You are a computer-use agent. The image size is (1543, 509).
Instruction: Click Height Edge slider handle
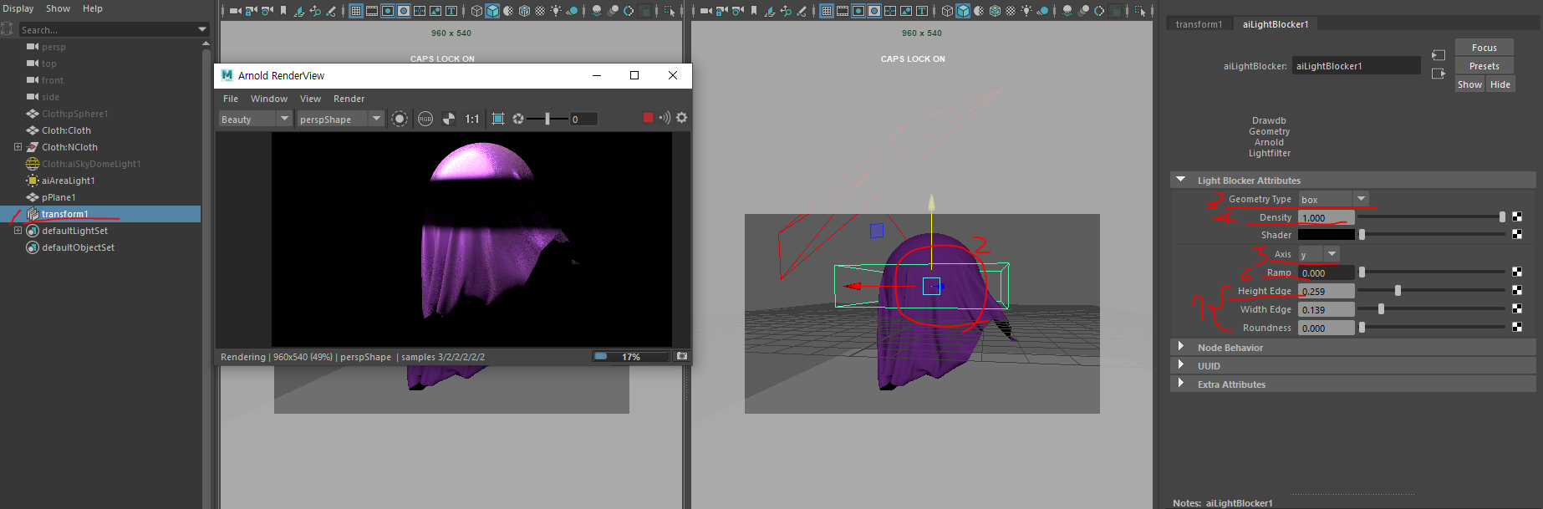1398,290
